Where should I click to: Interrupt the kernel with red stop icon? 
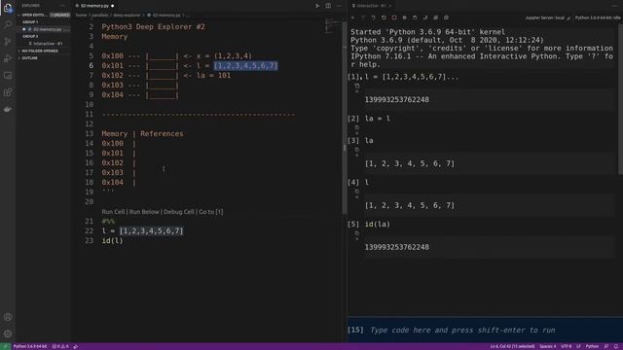(x=394, y=17)
